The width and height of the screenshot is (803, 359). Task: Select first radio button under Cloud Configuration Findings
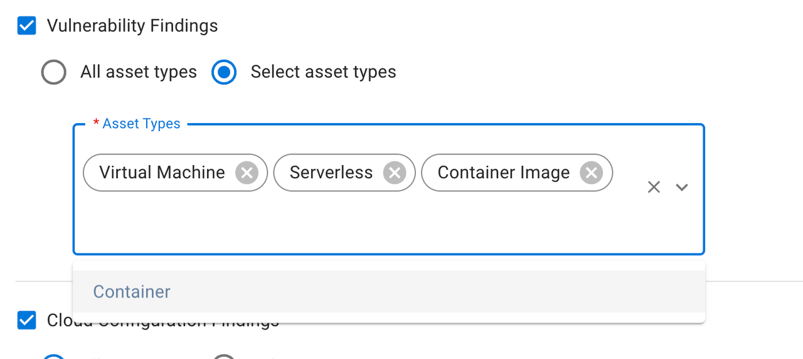pos(53,356)
